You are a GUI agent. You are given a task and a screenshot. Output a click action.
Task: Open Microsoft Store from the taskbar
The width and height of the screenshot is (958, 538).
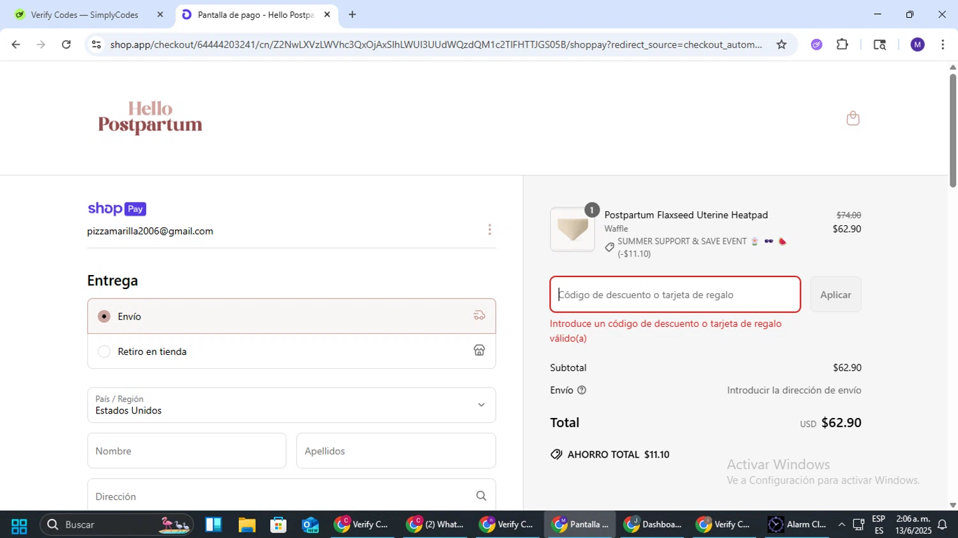click(x=278, y=525)
